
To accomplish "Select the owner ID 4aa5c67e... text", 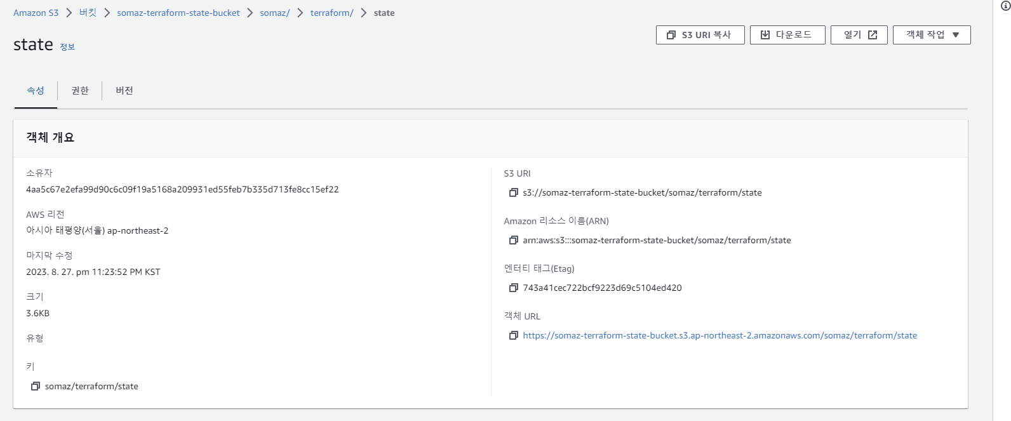I will 182,189.
